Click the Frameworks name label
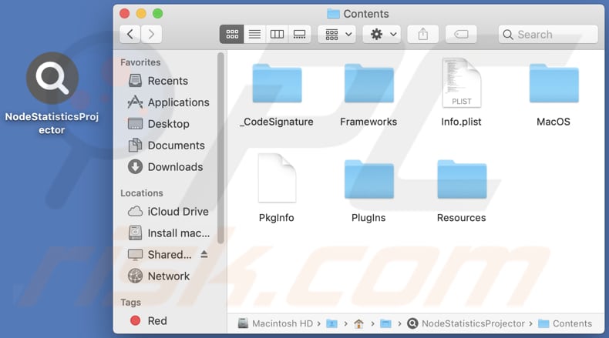 pos(368,122)
